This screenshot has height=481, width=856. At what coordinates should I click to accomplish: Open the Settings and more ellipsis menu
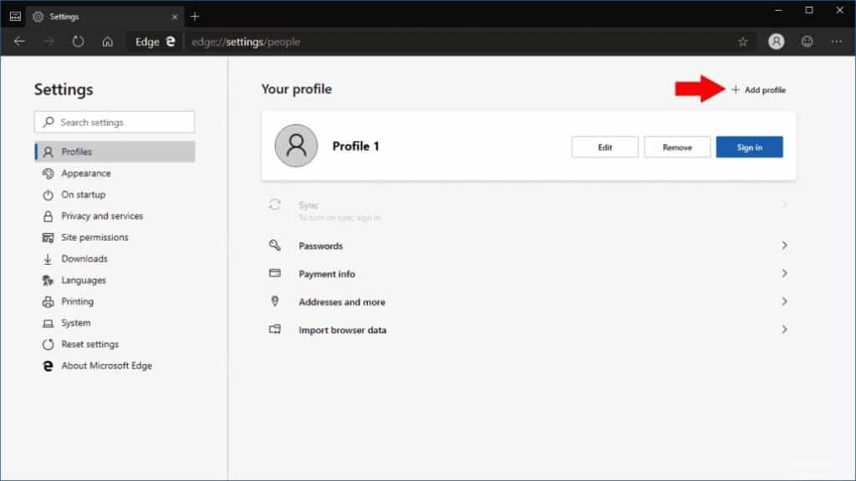coord(836,41)
